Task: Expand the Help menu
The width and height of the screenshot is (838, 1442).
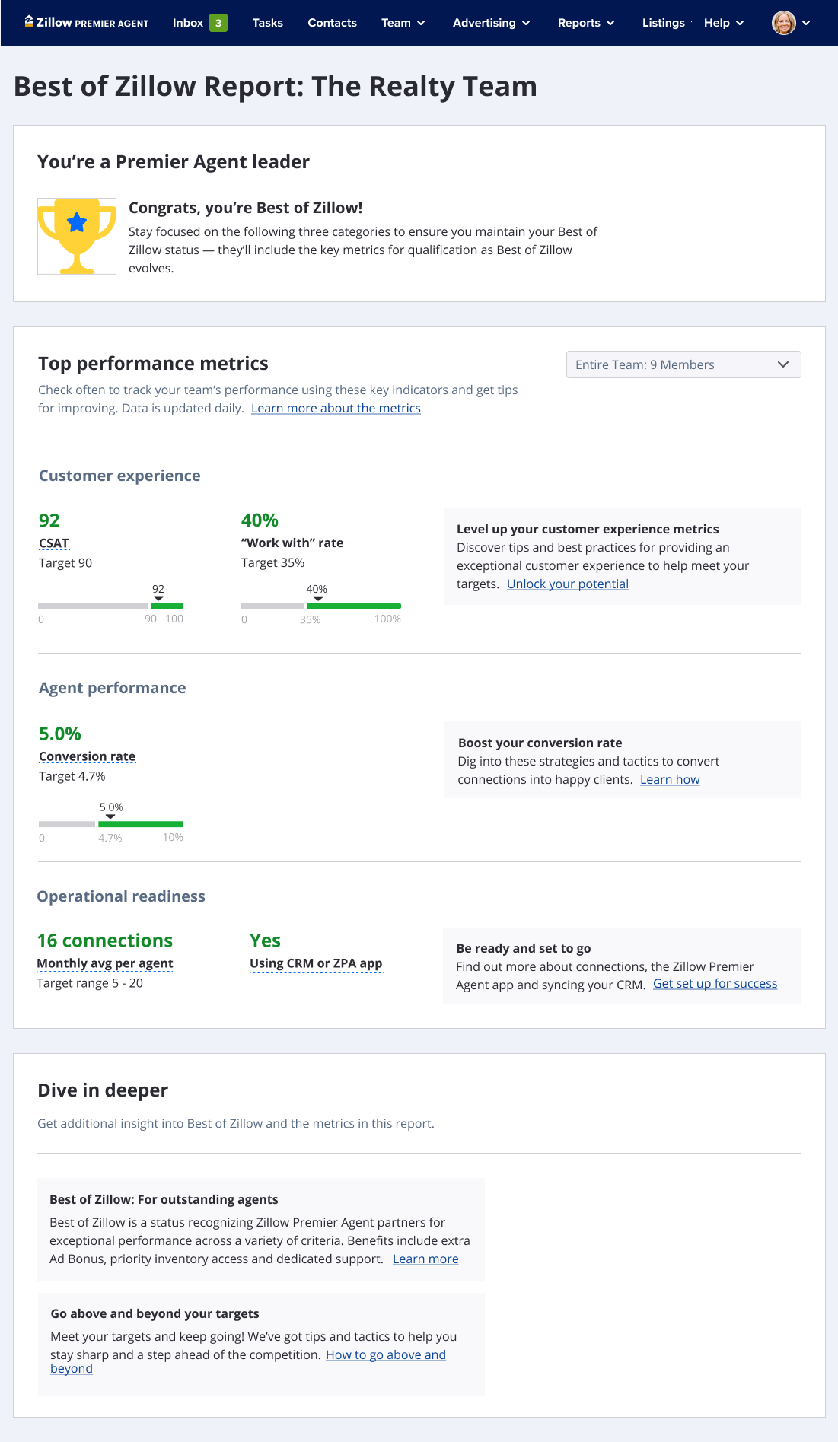Action: pos(724,23)
